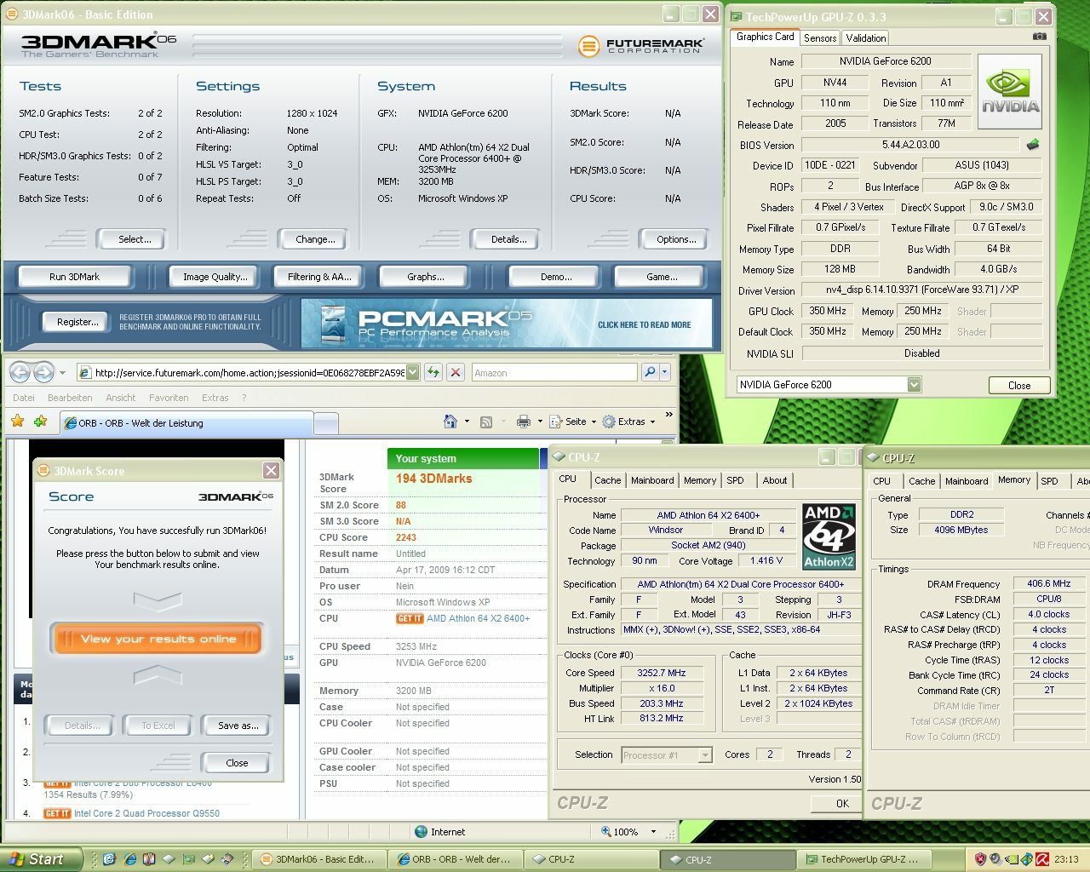The image size is (1090, 872).
Task: Expand the Home button dropdown arrow
Action: click(x=467, y=422)
